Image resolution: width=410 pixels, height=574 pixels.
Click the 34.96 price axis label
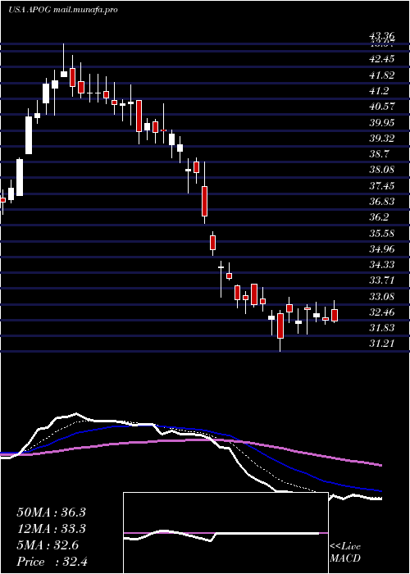(x=382, y=249)
